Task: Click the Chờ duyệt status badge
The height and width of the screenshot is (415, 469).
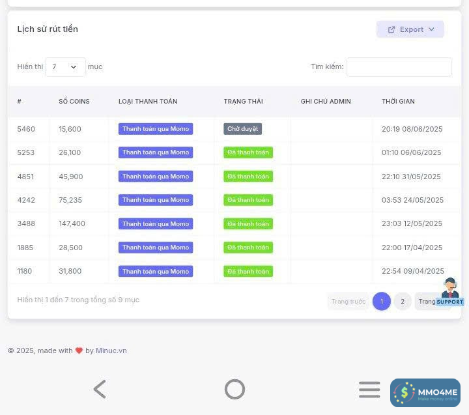Action: (242, 129)
